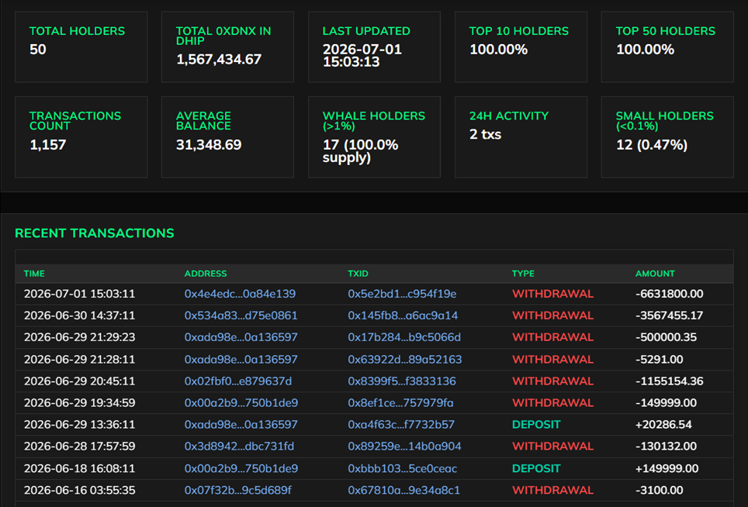Click timestamp 2026-06-16 03:55:35
The width and height of the screenshot is (748, 507).
(x=80, y=490)
